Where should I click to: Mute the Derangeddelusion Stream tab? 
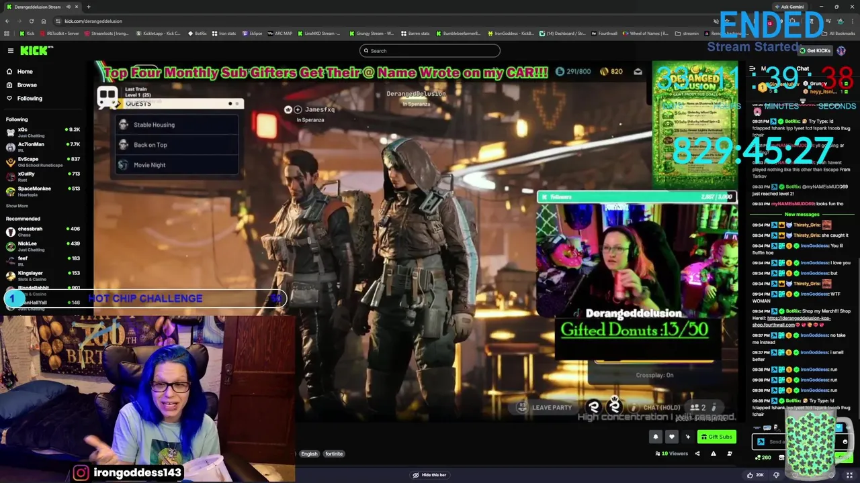(69, 7)
